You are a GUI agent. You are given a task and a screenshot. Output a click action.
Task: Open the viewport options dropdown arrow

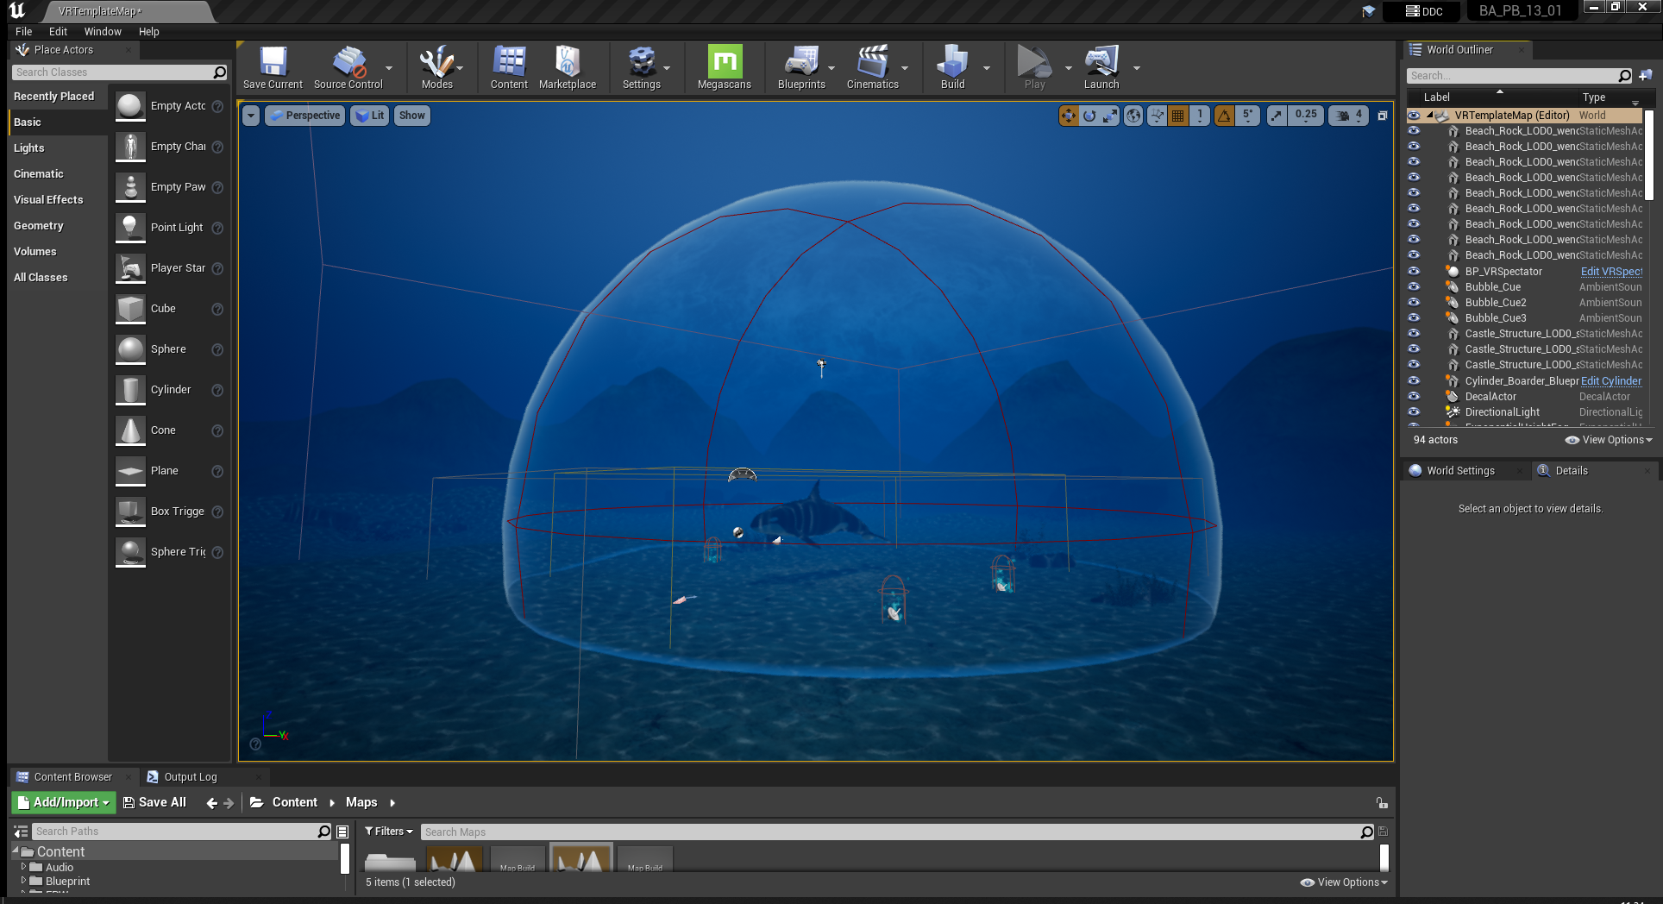tap(251, 116)
